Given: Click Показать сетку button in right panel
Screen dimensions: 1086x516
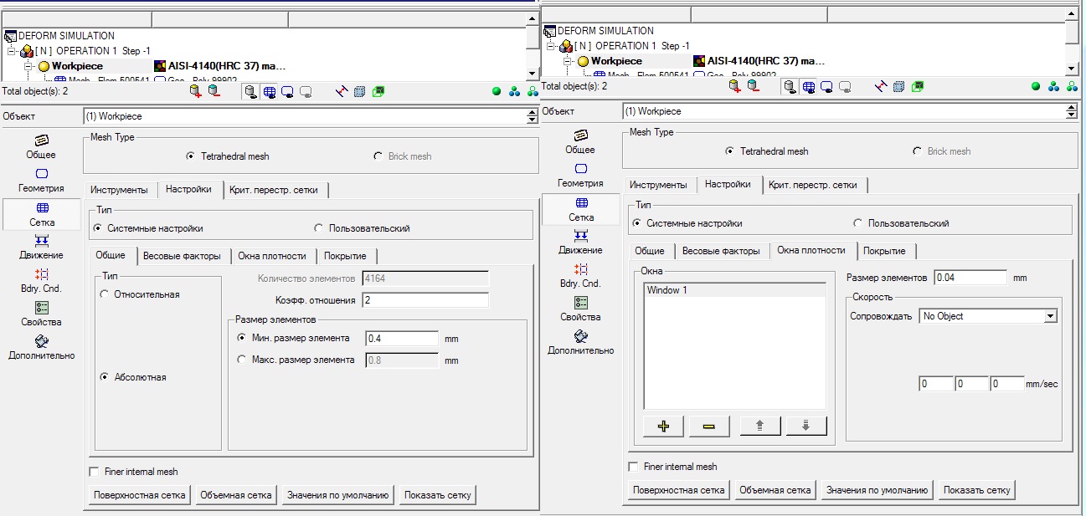Looking at the screenshot, I should (977, 490).
